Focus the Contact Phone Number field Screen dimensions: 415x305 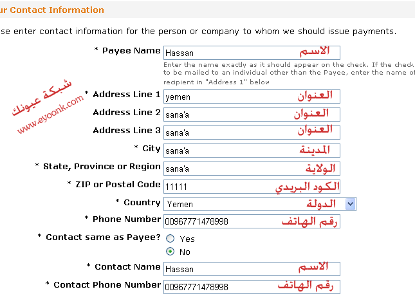(x=252, y=287)
